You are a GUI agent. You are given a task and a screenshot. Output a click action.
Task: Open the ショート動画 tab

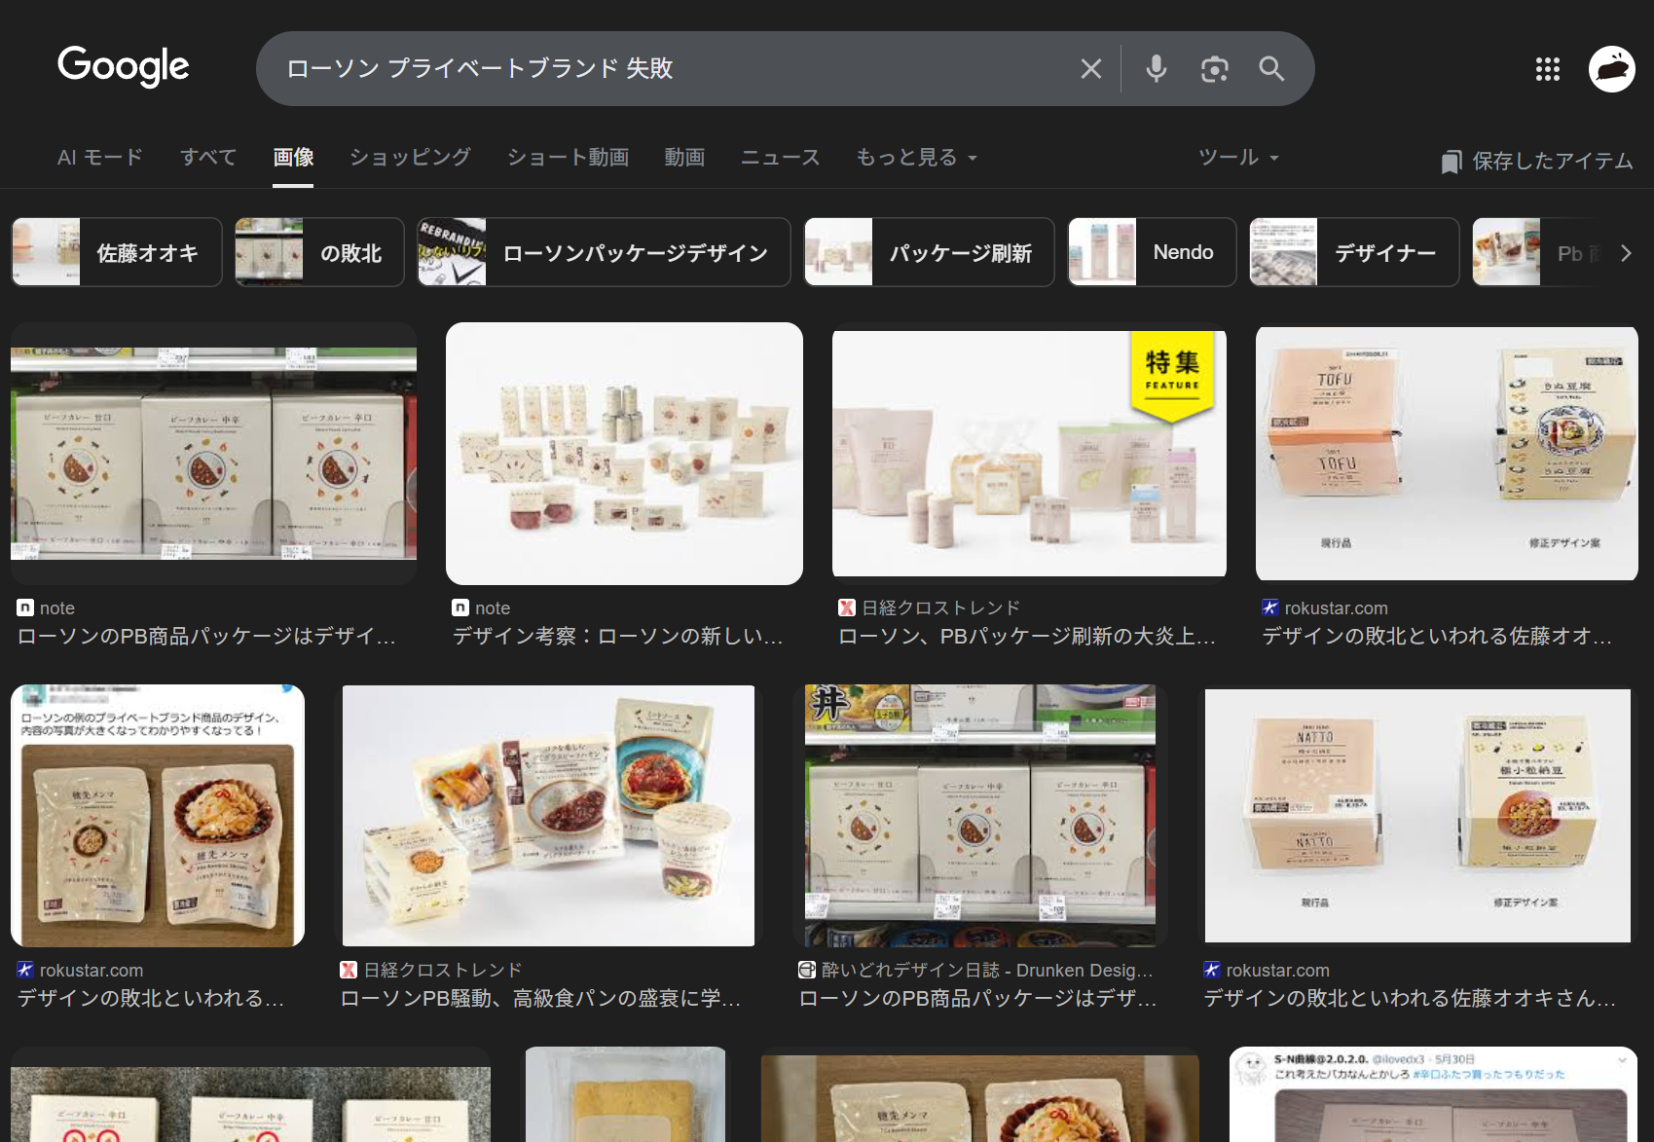coord(568,157)
